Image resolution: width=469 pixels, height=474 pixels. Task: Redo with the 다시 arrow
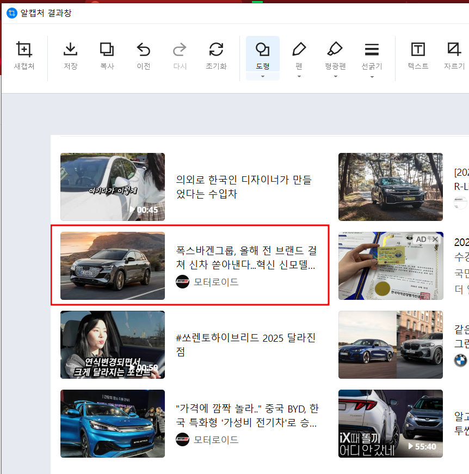pos(180,56)
